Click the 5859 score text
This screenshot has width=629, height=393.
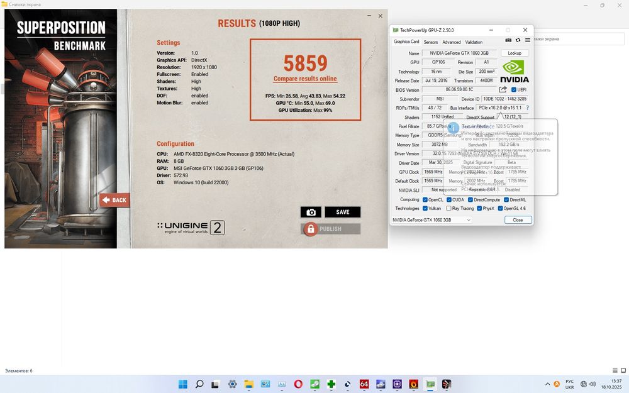pyautogui.click(x=306, y=63)
